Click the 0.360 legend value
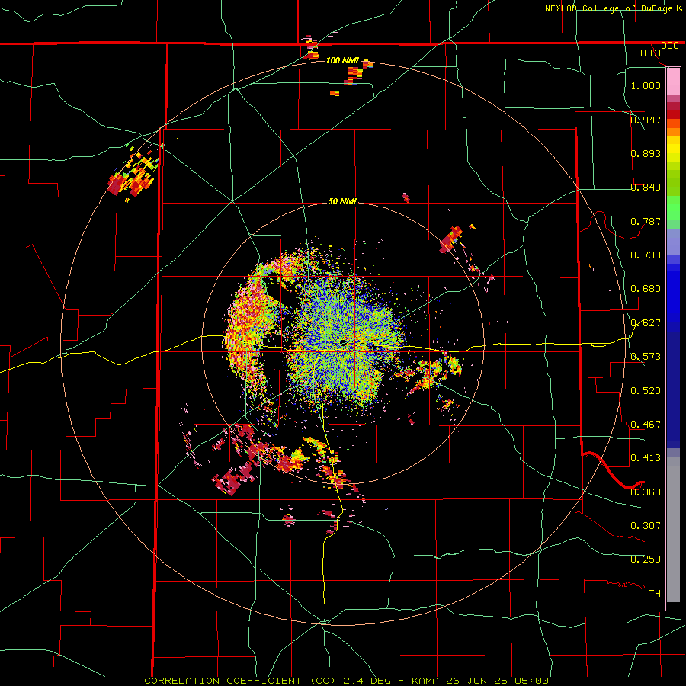 [646, 492]
